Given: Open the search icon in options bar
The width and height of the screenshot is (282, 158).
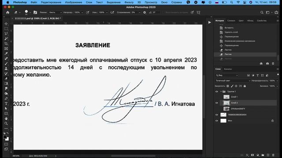Looking at the screenshot, I should 262,12.
